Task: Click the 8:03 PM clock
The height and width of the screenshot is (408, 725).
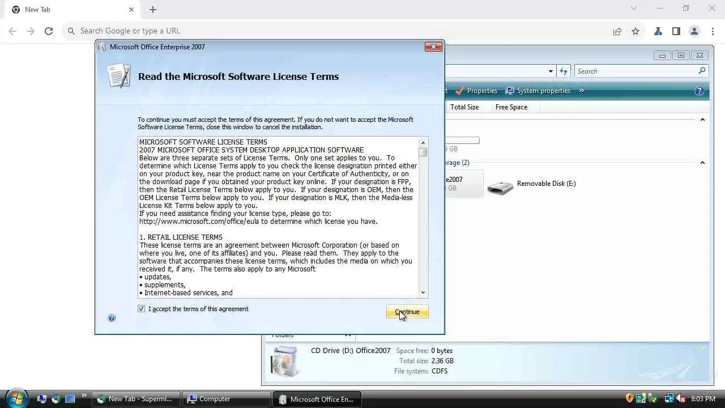Action: pyautogui.click(x=703, y=399)
